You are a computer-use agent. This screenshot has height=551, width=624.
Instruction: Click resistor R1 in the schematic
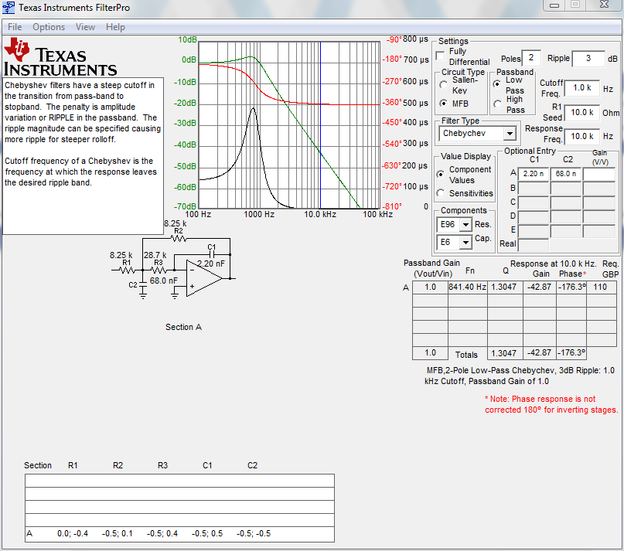click(127, 270)
